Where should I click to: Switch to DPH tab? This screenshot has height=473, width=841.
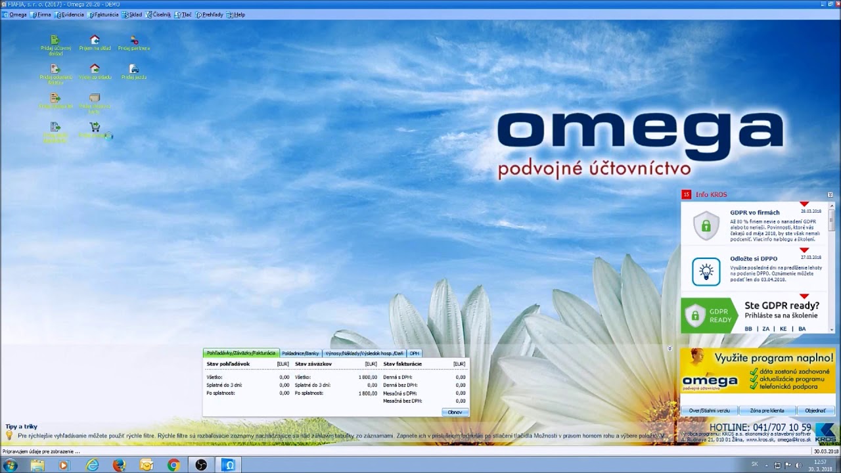tap(415, 353)
